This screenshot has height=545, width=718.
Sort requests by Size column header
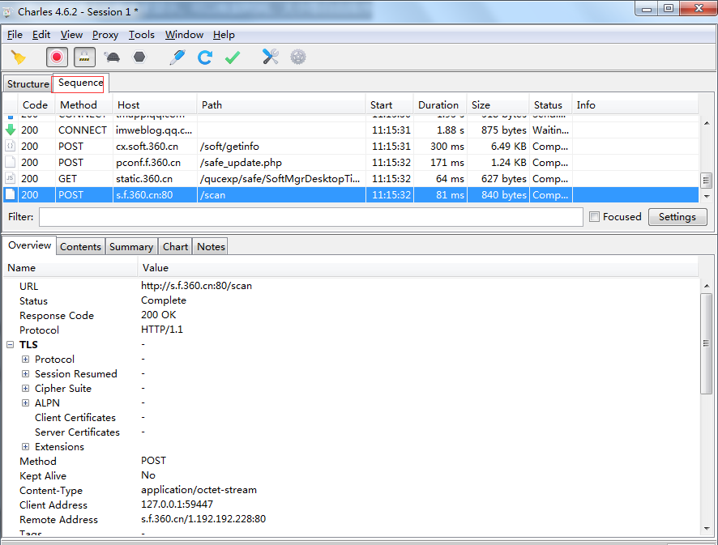point(498,104)
